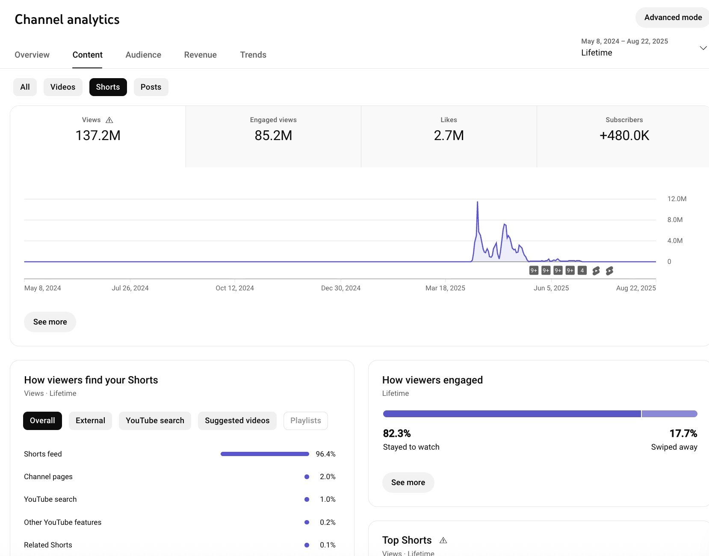Click the rightmost Shorts icon marker under chart
Screen dimensions: 709x556
click(609, 270)
